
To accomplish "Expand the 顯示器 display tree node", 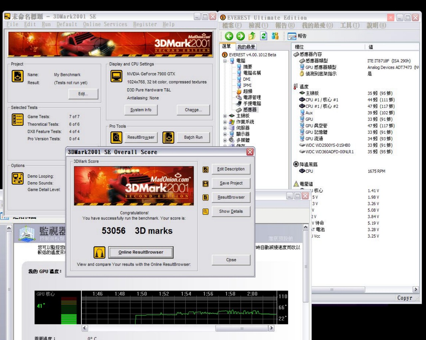I will [x=225, y=134].
